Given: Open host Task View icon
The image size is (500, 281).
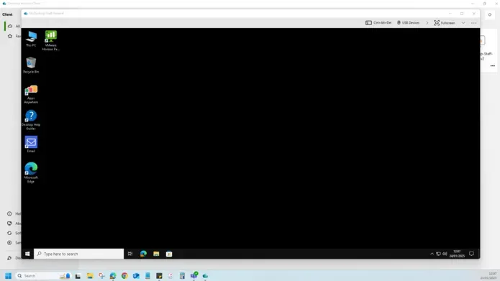Looking at the screenshot, I should pyautogui.click(x=78, y=276).
